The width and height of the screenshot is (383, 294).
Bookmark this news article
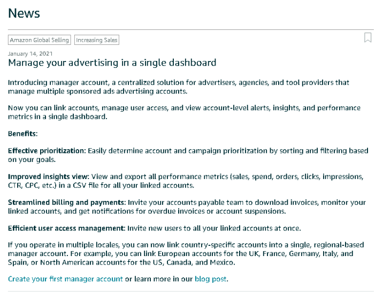pyautogui.click(x=367, y=37)
